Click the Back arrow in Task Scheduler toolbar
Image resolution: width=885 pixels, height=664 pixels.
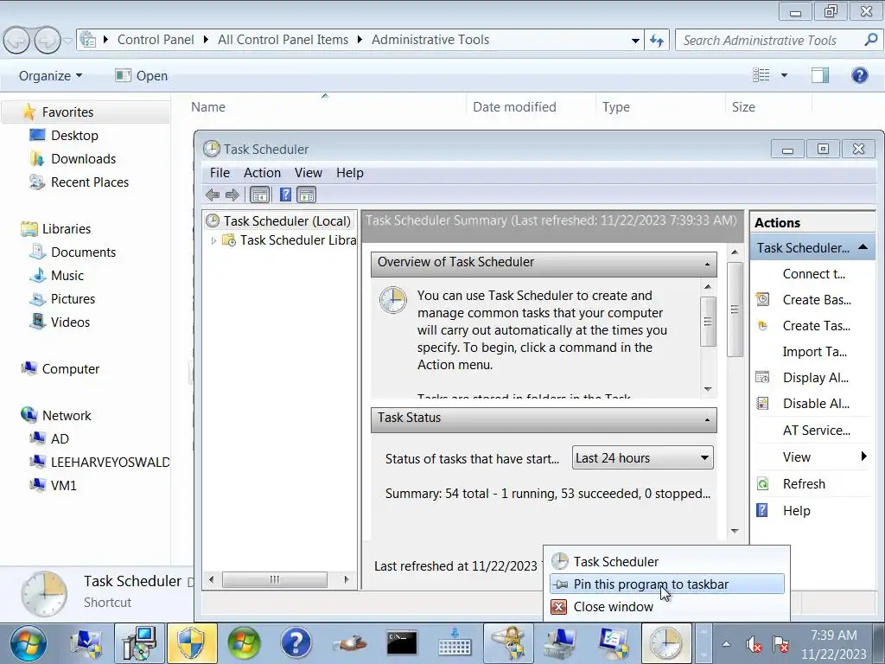pyautogui.click(x=213, y=195)
